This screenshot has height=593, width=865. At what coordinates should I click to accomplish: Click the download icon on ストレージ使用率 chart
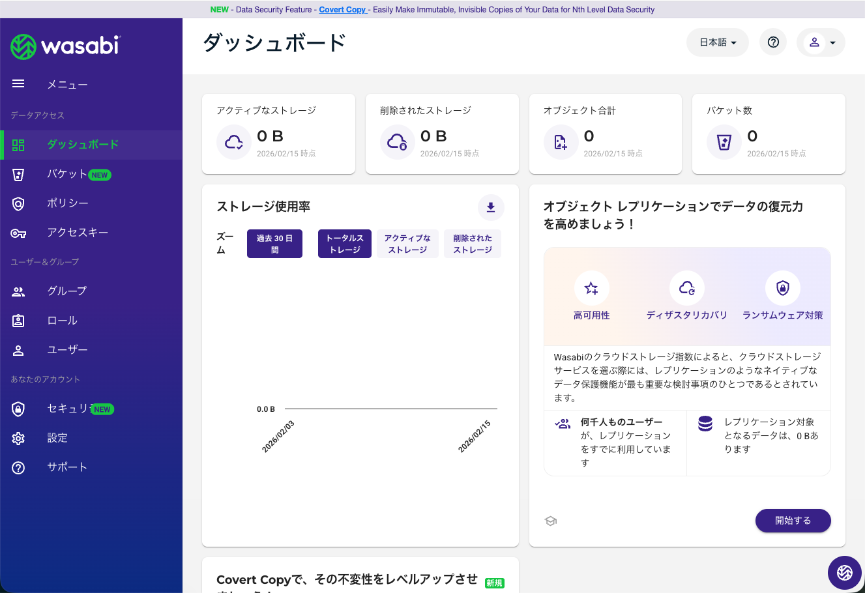pyautogui.click(x=491, y=207)
